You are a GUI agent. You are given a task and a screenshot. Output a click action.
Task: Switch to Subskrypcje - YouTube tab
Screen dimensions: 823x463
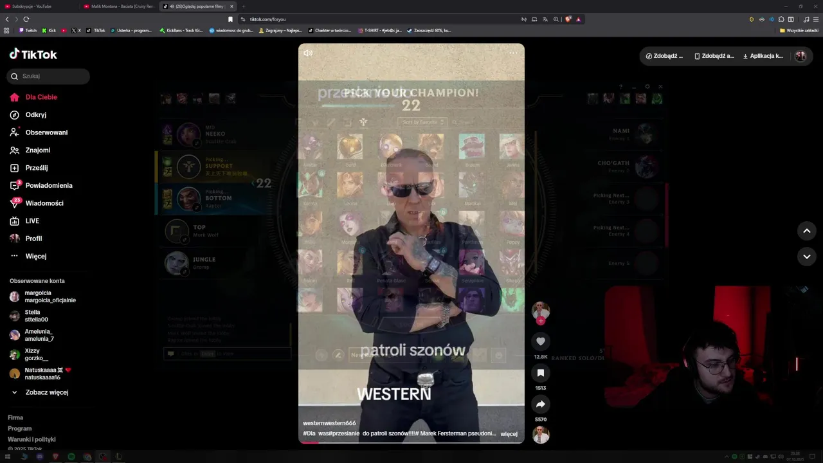(40, 6)
